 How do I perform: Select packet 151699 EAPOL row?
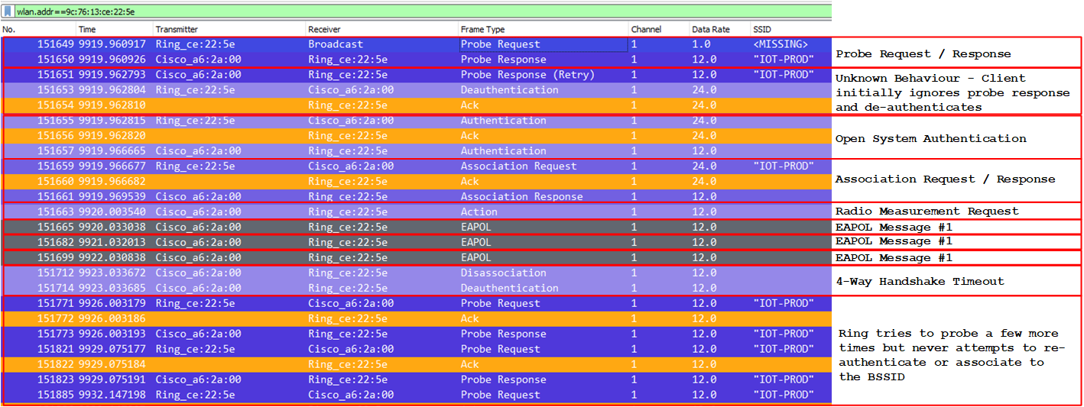click(416, 258)
